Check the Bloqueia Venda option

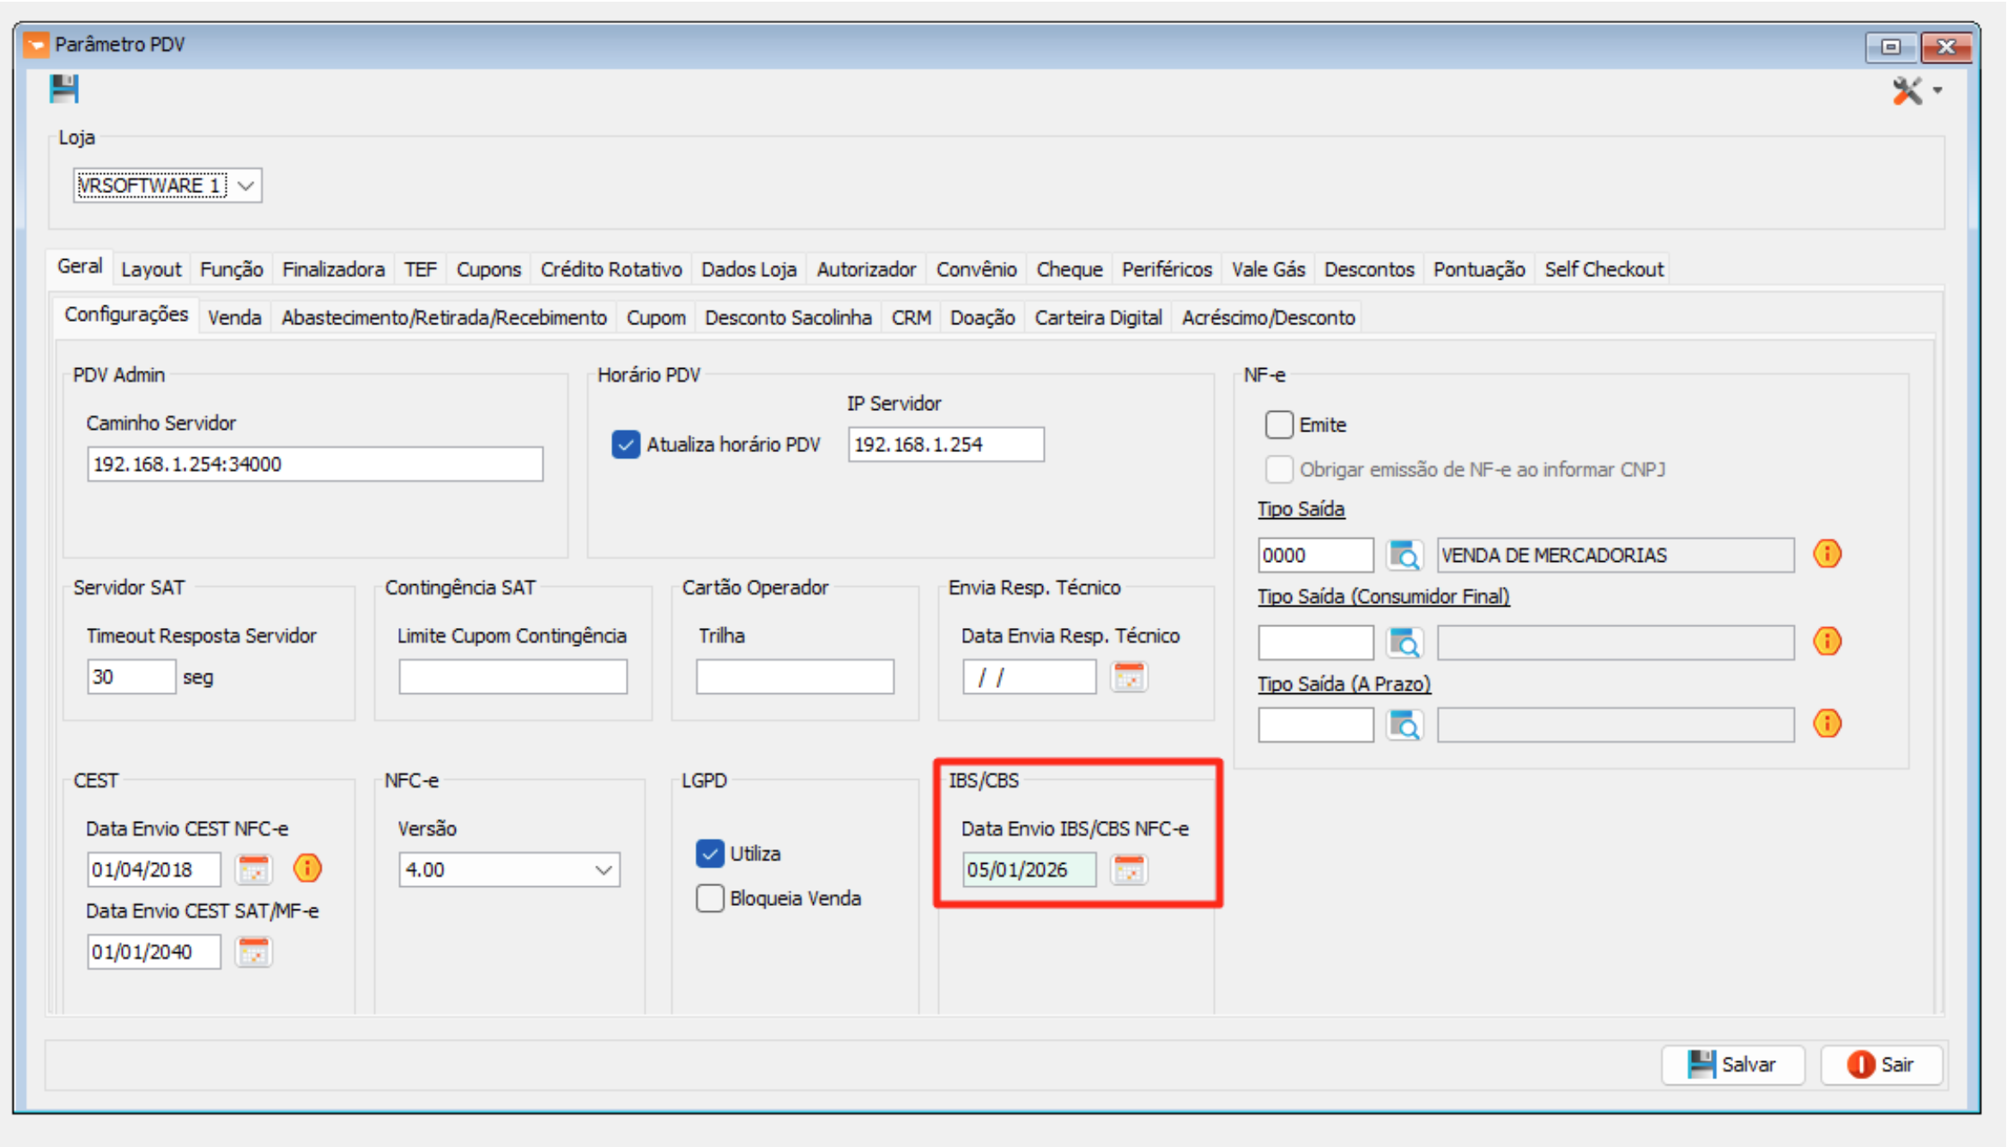[710, 898]
